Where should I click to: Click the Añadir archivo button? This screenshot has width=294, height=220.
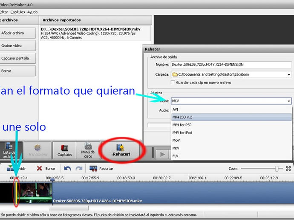[17, 33]
